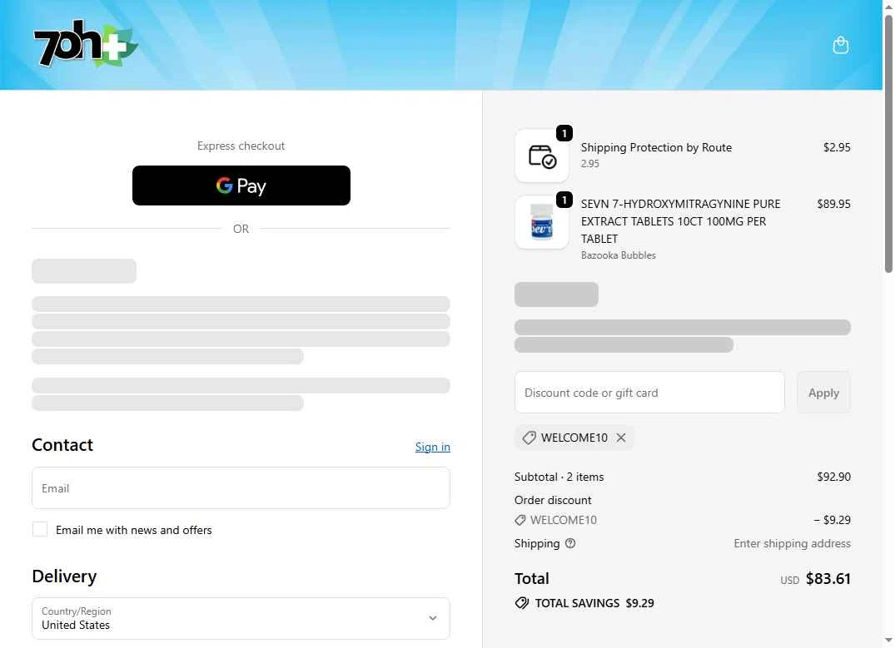Click the Delivery heading
The image size is (895, 648).
64,576
